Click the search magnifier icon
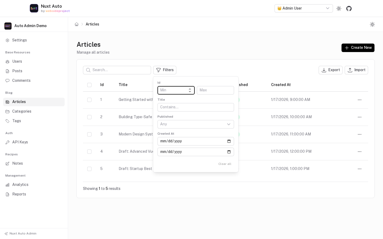Viewport: 383px width, 239px height. [88, 70]
